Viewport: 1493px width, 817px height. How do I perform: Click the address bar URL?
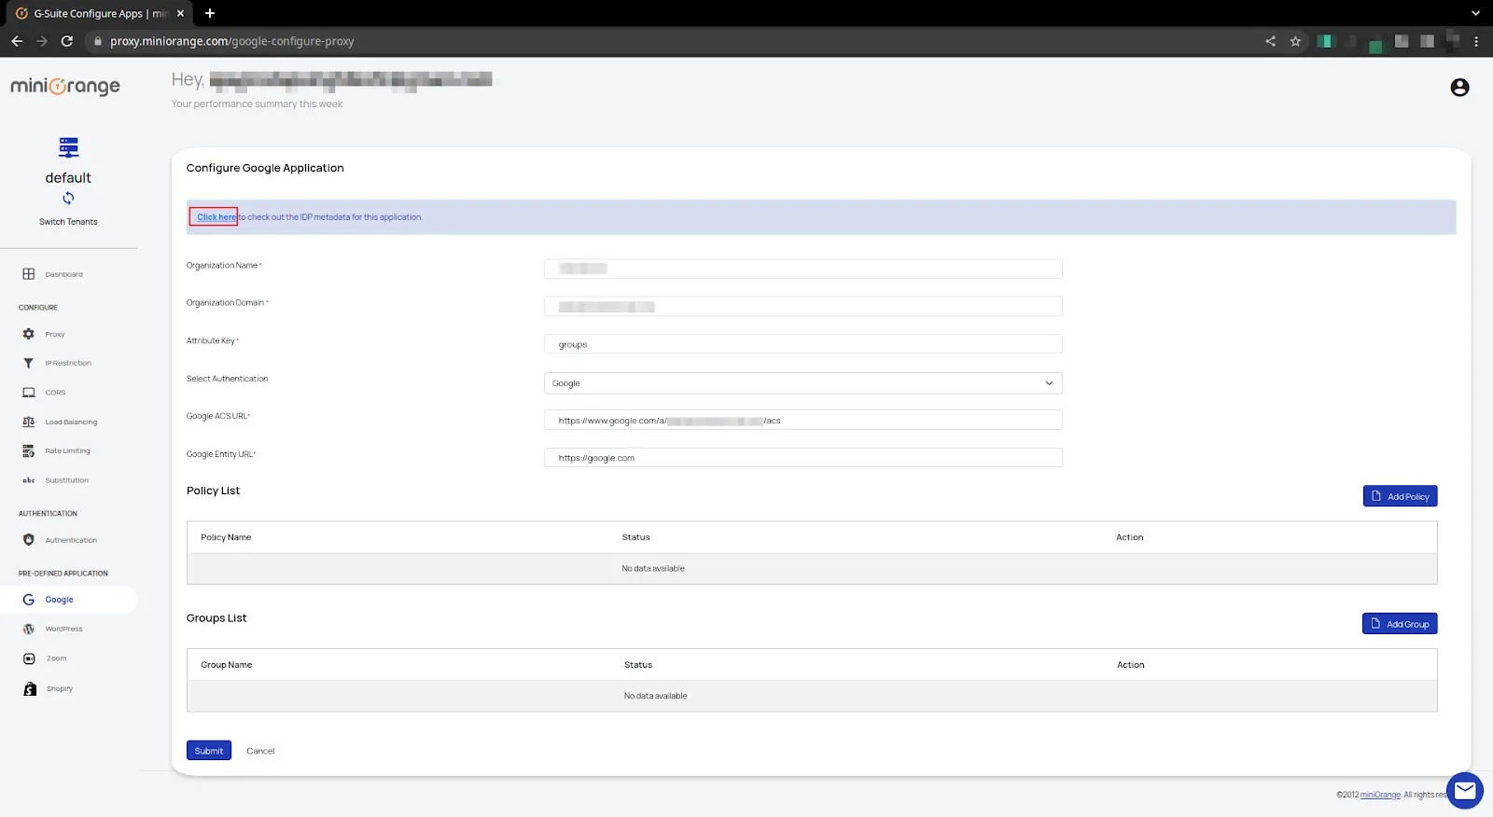[x=232, y=41]
